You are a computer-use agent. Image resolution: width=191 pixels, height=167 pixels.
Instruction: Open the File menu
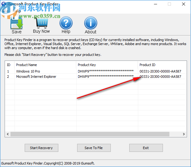click(x=5, y=11)
